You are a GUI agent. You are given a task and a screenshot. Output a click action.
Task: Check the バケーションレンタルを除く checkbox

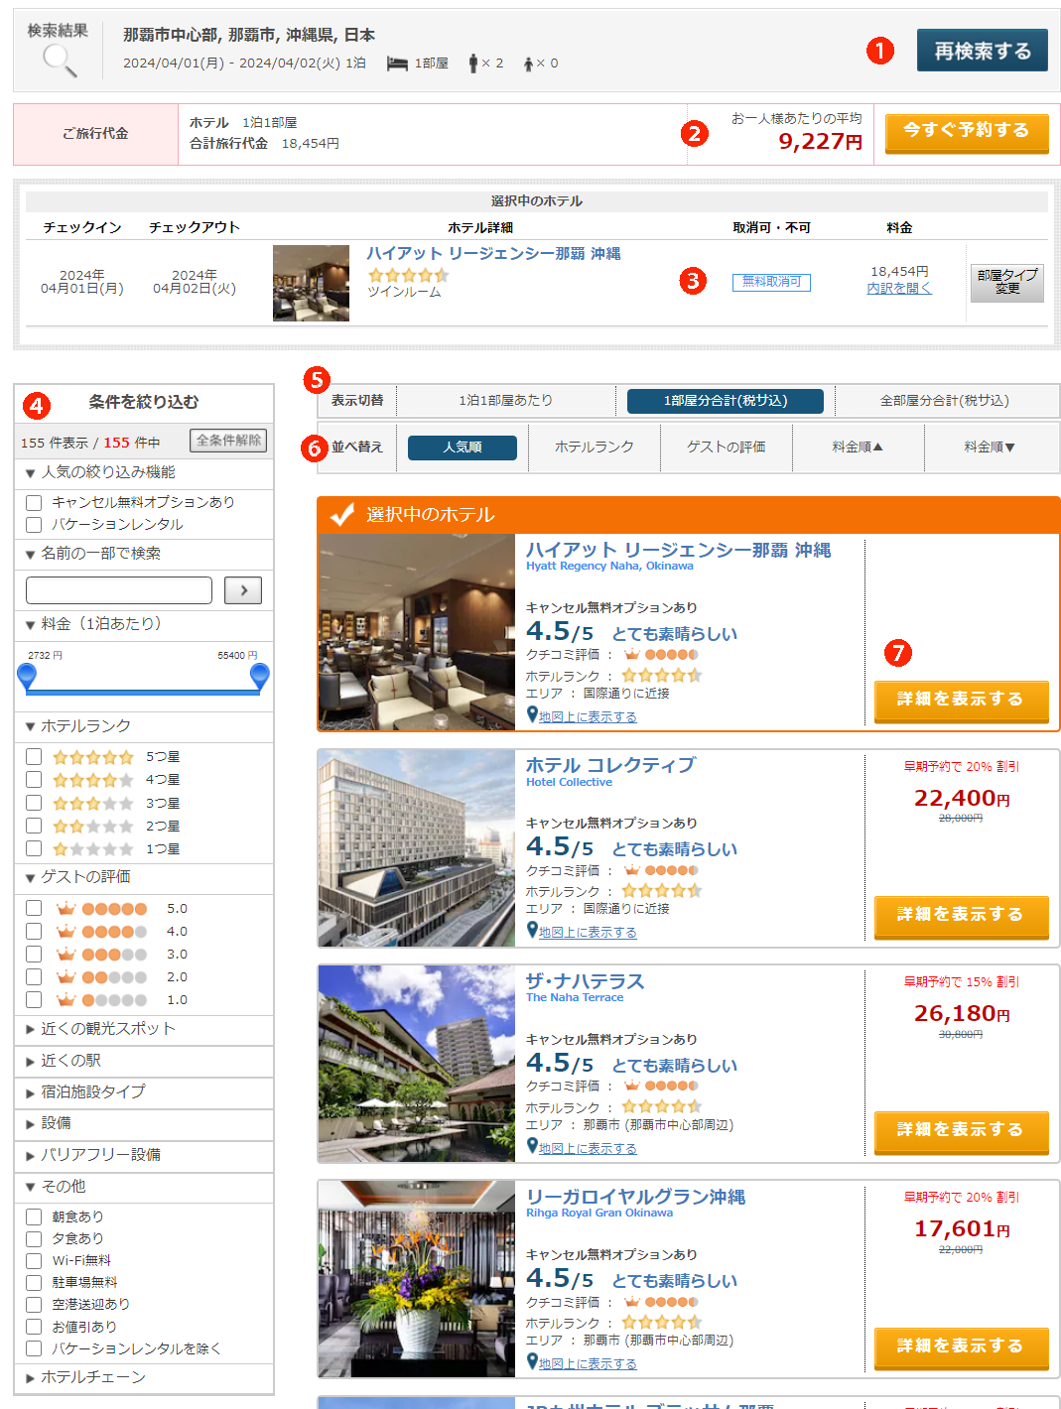pyautogui.click(x=34, y=1348)
